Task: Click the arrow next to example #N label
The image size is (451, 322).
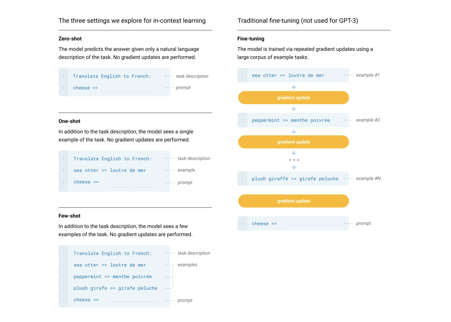Action: pos(349,179)
